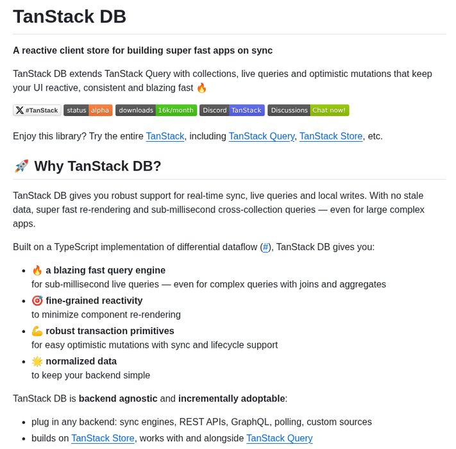456x449 pixels.
Task: Click the flexed arm emoji before robust transaction primitives
Action: point(37,331)
